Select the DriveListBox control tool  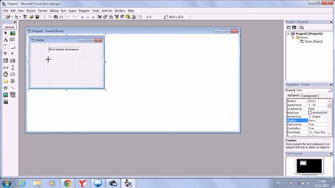point(13,74)
